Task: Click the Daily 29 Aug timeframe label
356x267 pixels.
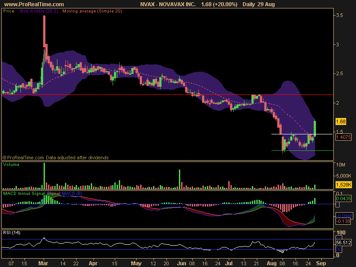Action: click(259, 4)
